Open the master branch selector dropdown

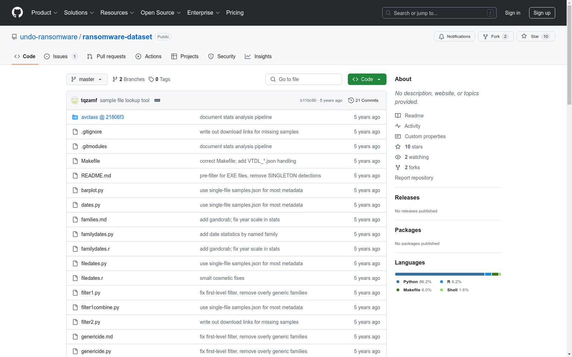(87, 79)
